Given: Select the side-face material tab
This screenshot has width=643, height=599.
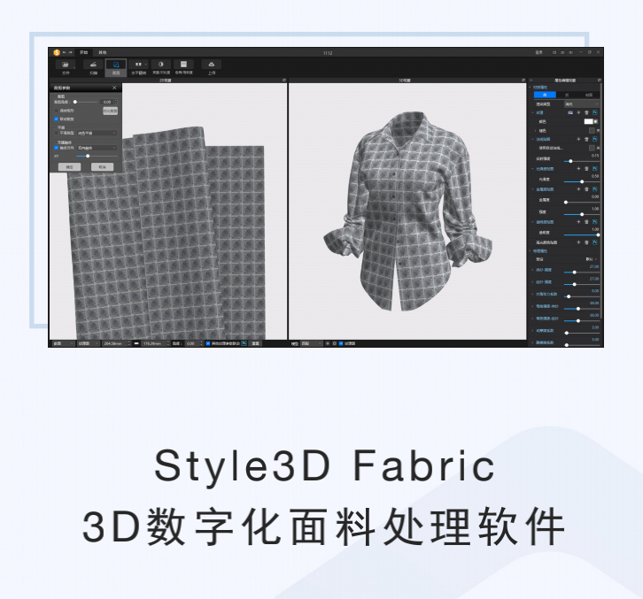Looking at the screenshot, I should pyautogui.click(x=589, y=95).
